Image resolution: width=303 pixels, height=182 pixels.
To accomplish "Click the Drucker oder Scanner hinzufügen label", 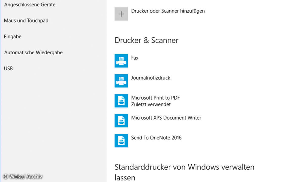I will point(168,11).
